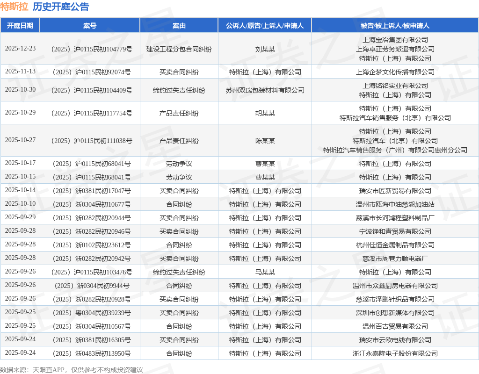Click plaintiff 刘某某

point(265,49)
